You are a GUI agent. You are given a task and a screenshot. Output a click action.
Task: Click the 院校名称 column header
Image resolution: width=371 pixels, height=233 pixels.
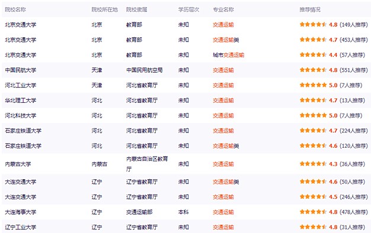(15, 9)
